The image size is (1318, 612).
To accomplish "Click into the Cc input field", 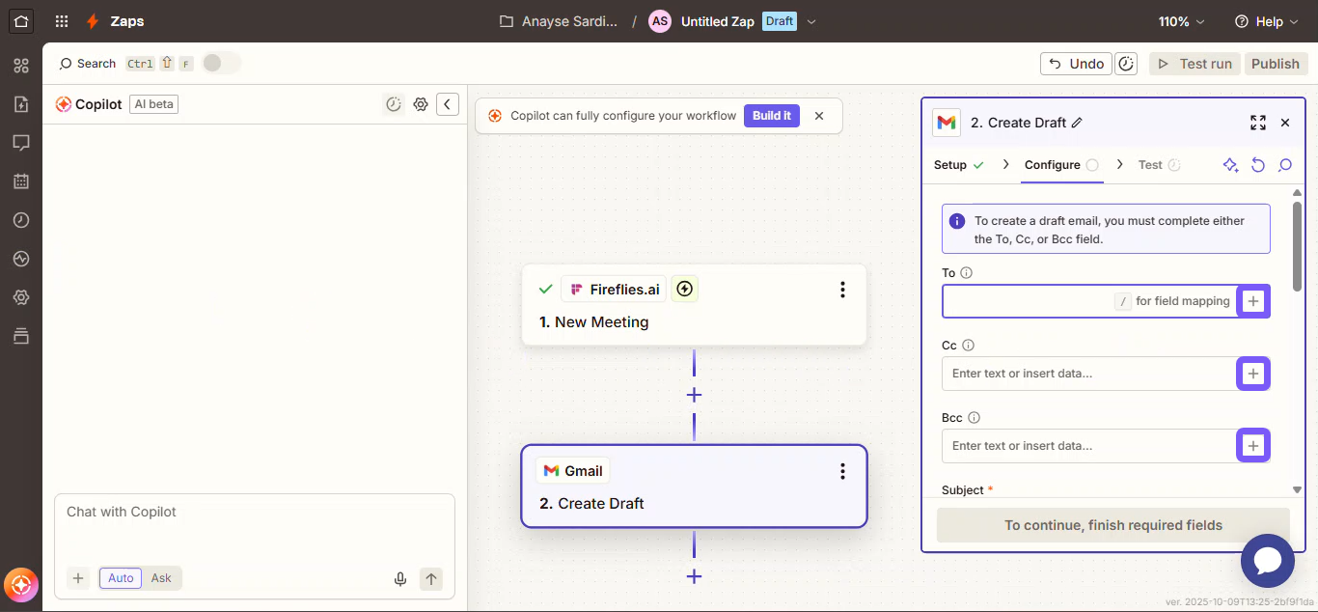I will [1089, 374].
